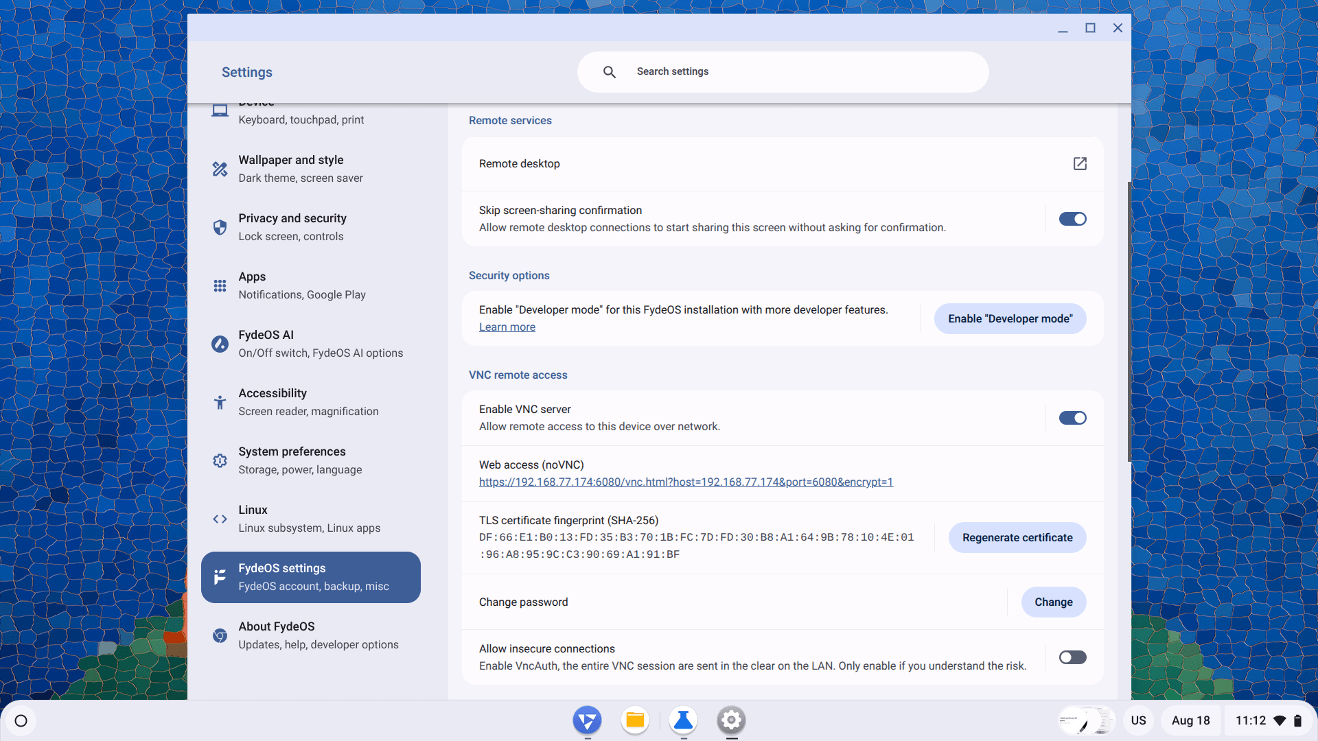Click Enable "Developer mode" button
1318x741 pixels.
point(1010,318)
